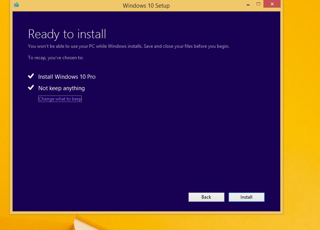Click the checkmark beside Install Windows 10 Pro
The width and height of the screenshot is (320, 230).
coord(31,76)
